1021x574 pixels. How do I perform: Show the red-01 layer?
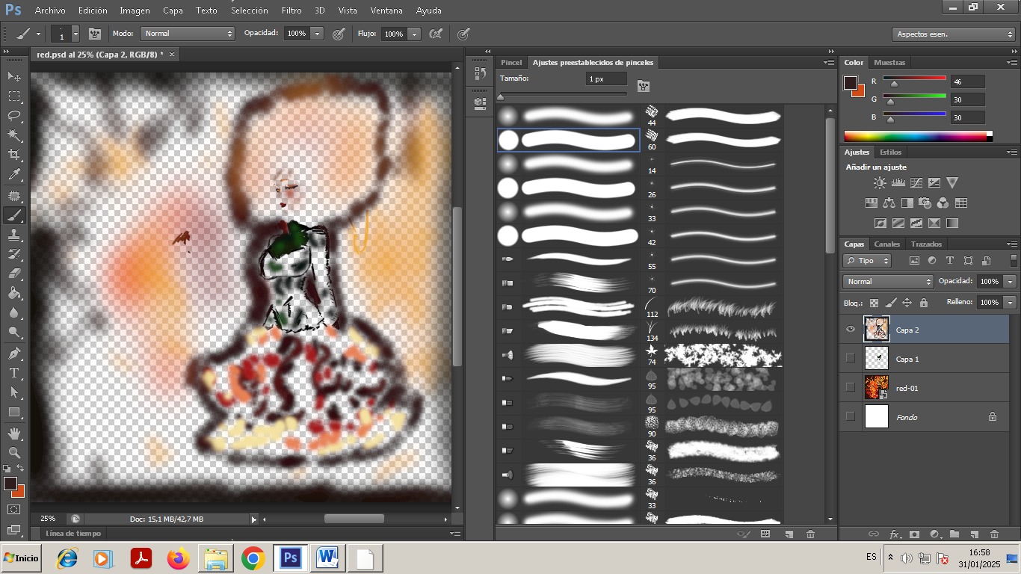click(x=850, y=387)
